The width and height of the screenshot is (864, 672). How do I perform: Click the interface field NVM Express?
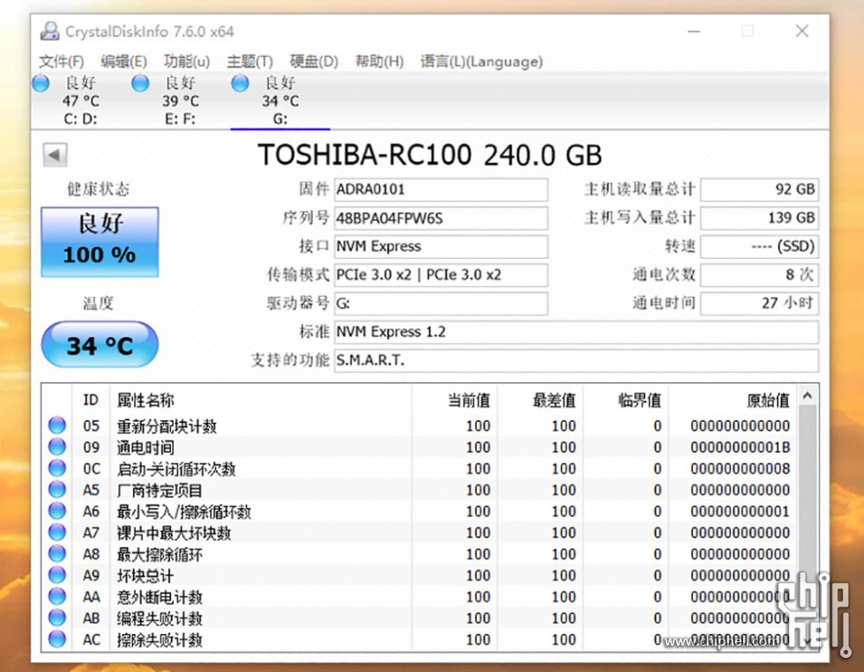[x=441, y=247]
